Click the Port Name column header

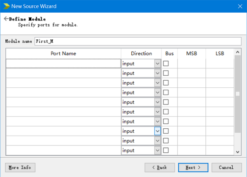click(63, 54)
